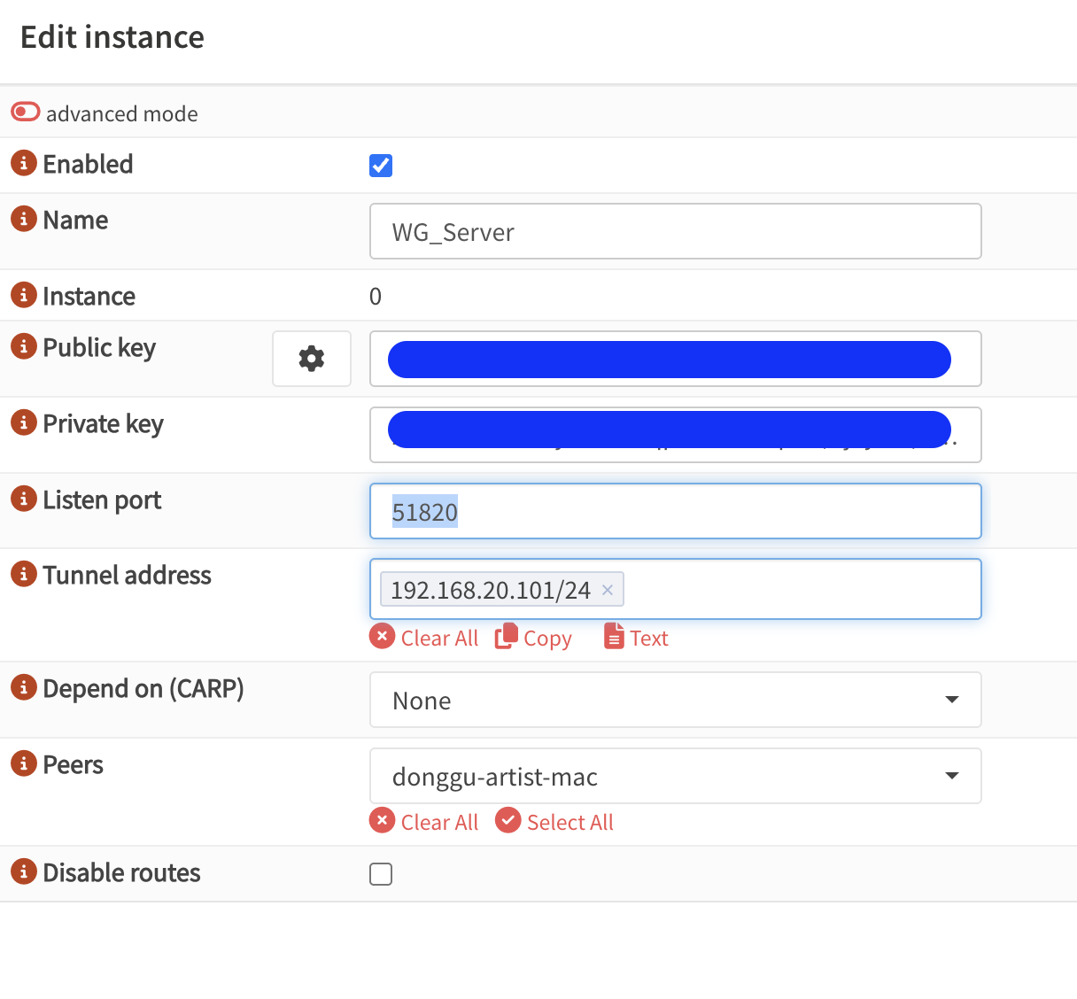This screenshot has width=1077, height=999.
Task: Click into the Name input field
Action: (x=675, y=232)
